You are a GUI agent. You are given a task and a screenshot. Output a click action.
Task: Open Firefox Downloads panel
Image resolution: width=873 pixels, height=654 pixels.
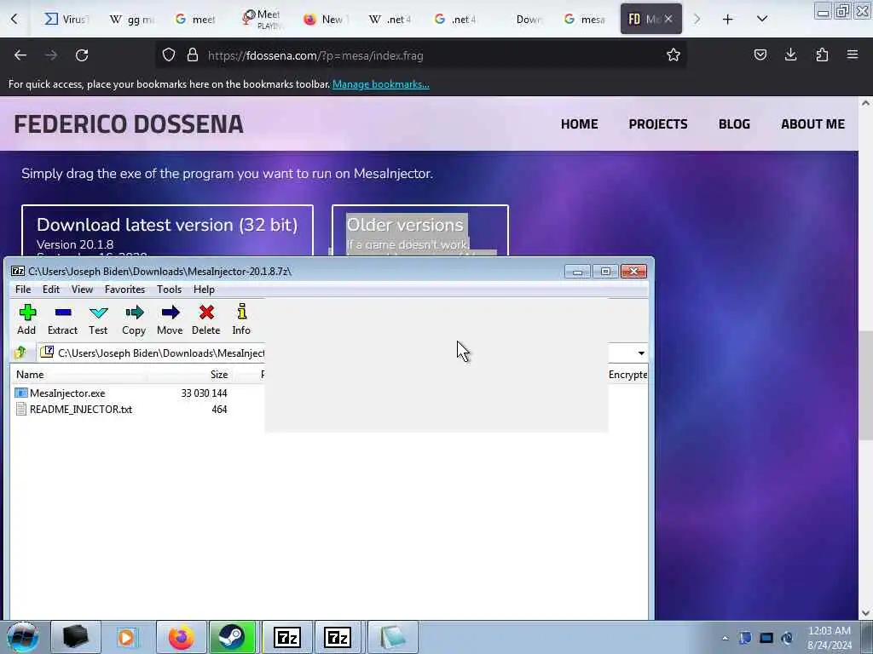coord(790,55)
